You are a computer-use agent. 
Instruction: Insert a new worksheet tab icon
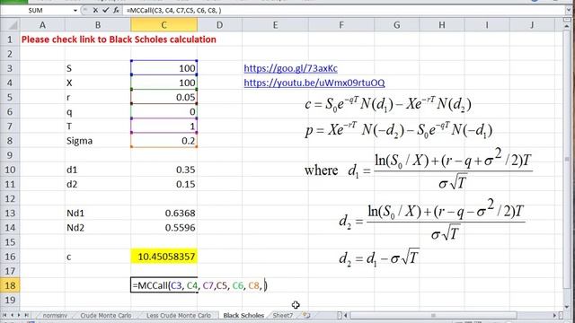(306, 315)
